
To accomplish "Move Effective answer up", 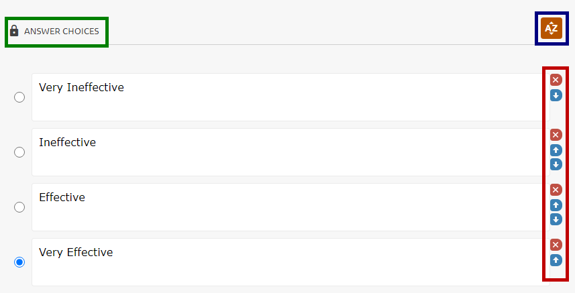I will tap(556, 205).
